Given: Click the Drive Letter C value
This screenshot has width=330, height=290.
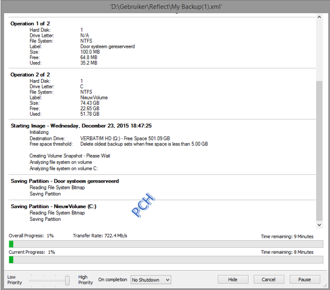Looking at the screenshot, I should click(82, 87).
